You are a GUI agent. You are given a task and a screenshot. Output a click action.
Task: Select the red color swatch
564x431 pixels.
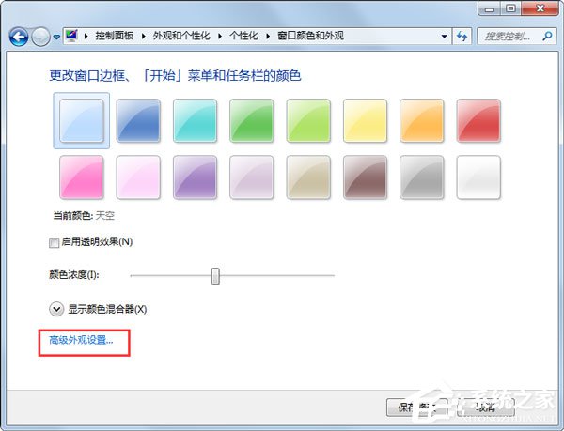point(478,120)
